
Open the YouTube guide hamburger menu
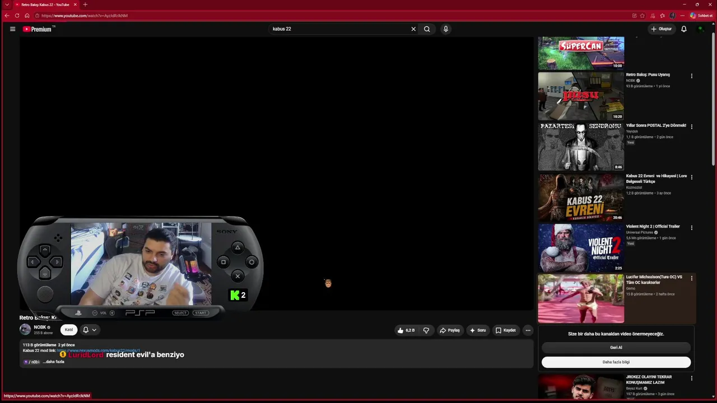click(12, 29)
